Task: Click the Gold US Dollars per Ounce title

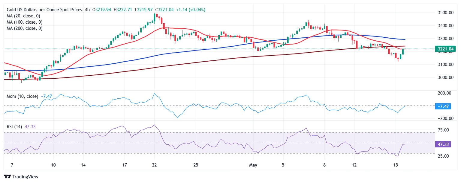Action: pyautogui.click(x=44, y=10)
